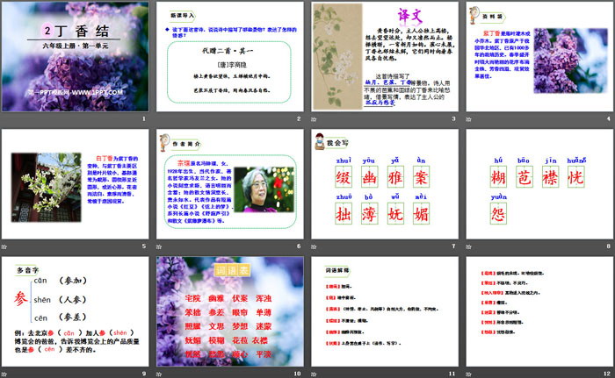Screen dimensions: 615x378
Task: Open slide 6 作者简介 author introduction
Action: [x=230, y=184]
